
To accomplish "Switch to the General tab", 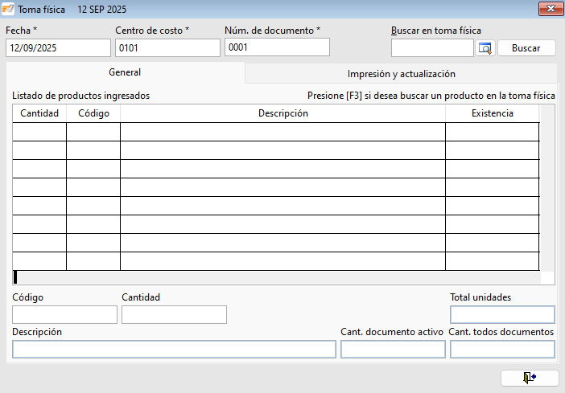I will pos(125,73).
